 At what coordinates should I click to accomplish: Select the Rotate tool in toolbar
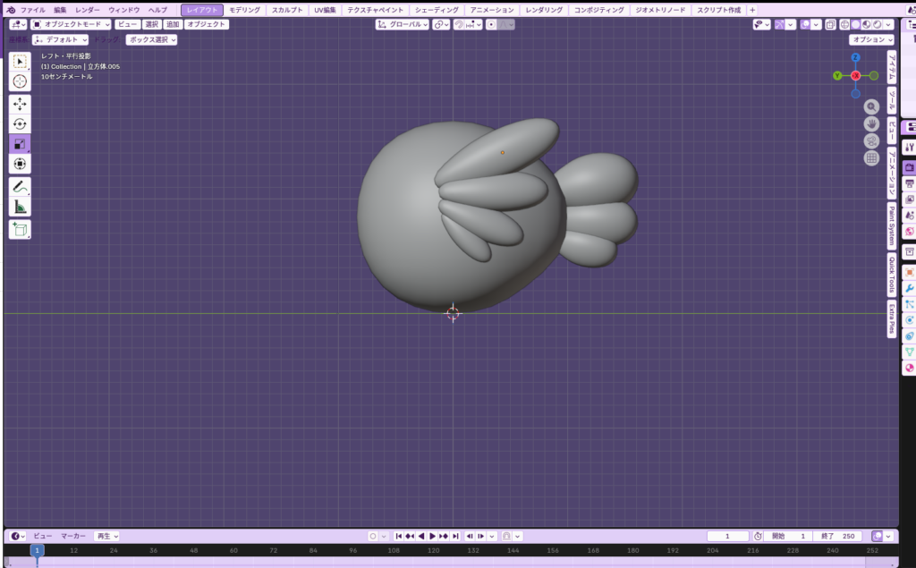[20, 124]
